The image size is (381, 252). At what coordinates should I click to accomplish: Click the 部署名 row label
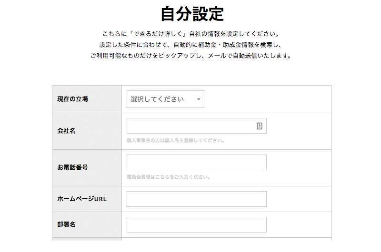click(66, 224)
